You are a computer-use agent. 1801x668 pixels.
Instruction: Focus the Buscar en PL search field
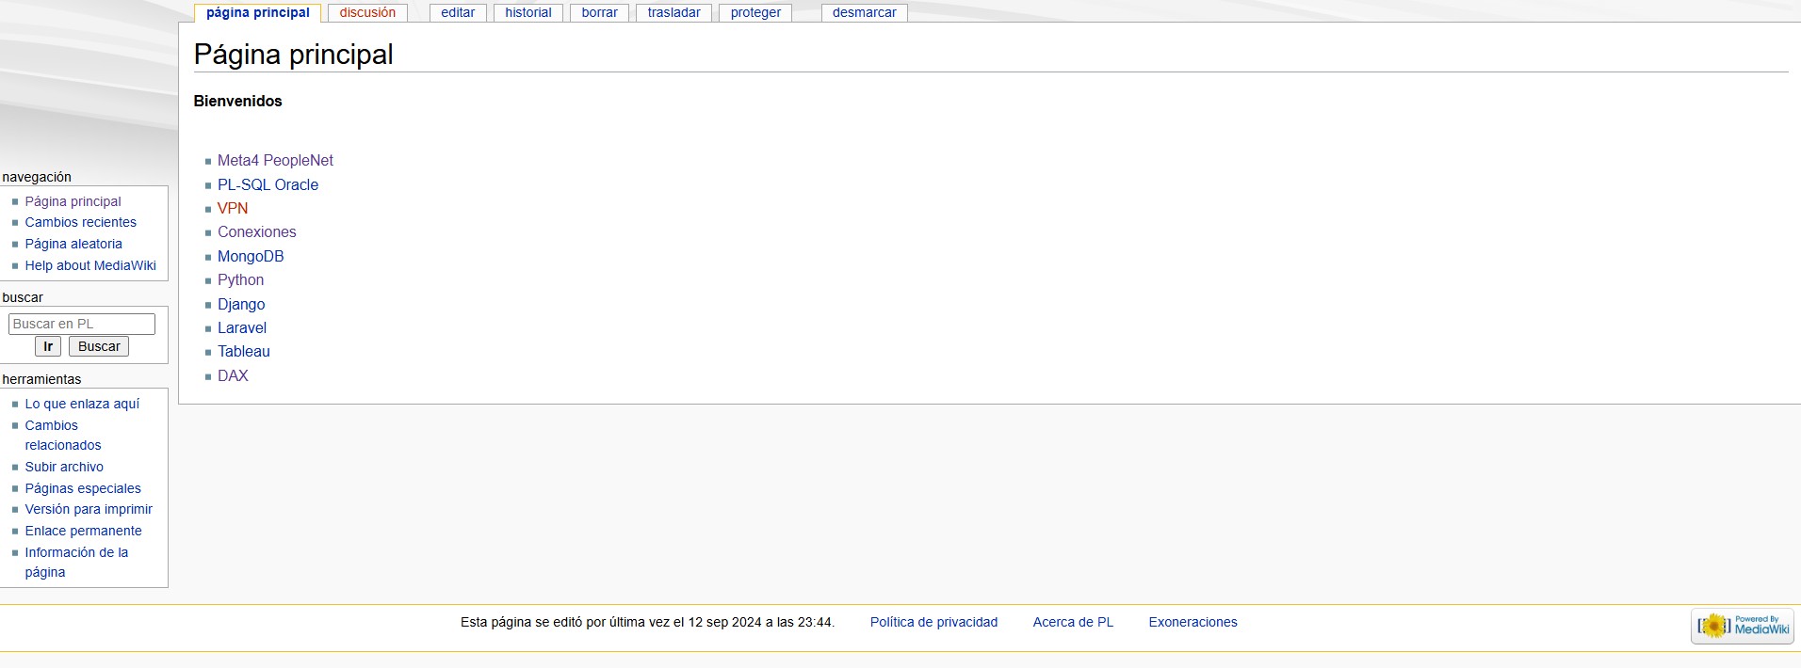click(82, 324)
